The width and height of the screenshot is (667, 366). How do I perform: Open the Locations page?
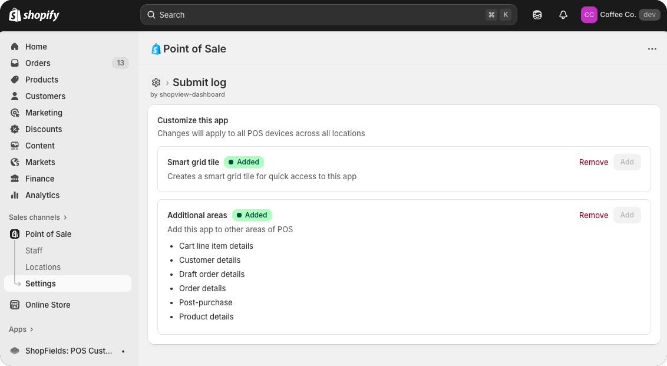(42, 267)
